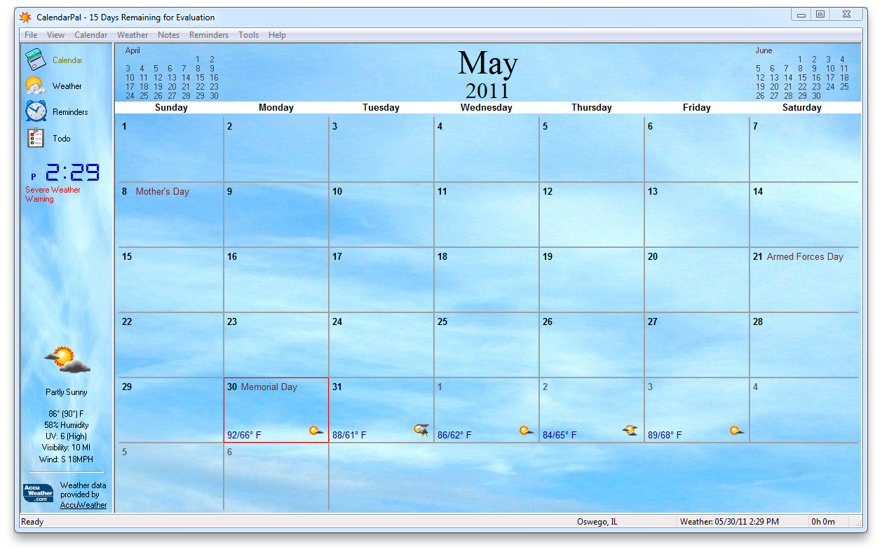Open the Help menu

tap(277, 34)
